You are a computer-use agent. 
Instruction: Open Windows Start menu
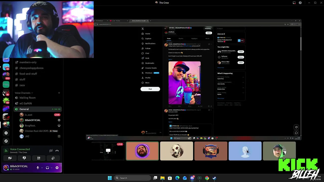pos(110,178)
